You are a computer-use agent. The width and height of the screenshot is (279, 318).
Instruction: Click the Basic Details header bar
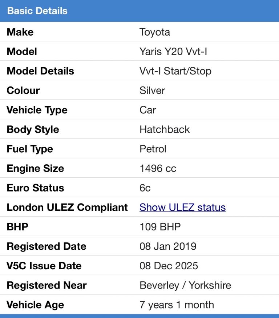pos(139,11)
